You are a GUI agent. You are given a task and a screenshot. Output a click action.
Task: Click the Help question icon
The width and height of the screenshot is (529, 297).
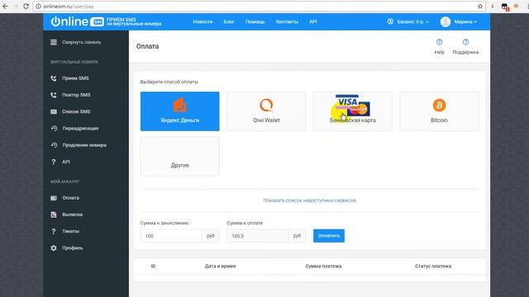(439, 42)
